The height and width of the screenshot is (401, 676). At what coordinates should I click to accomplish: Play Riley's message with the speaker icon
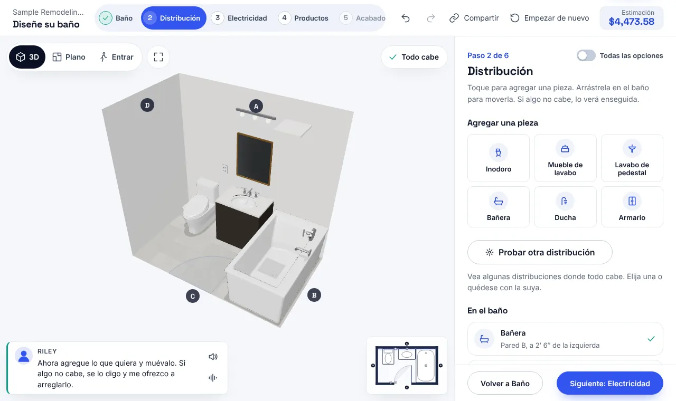tap(213, 357)
